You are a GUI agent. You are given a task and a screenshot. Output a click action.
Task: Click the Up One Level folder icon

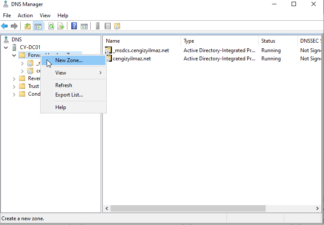[x=28, y=26]
